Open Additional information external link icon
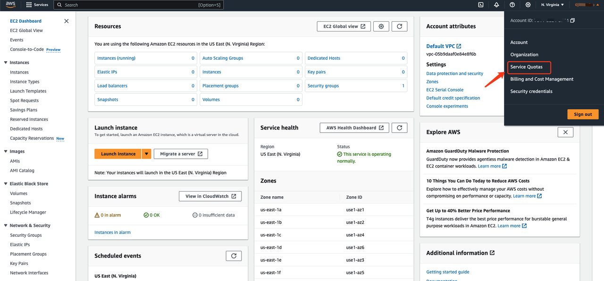The height and width of the screenshot is (281, 604). [492, 253]
